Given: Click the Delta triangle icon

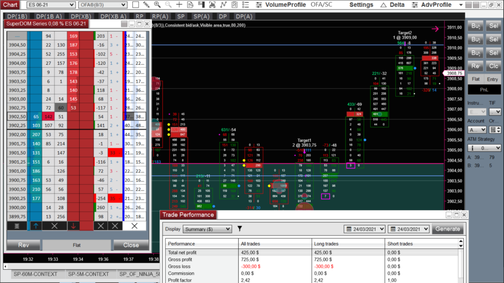Looking at the screenshot, I should [383, 5].
